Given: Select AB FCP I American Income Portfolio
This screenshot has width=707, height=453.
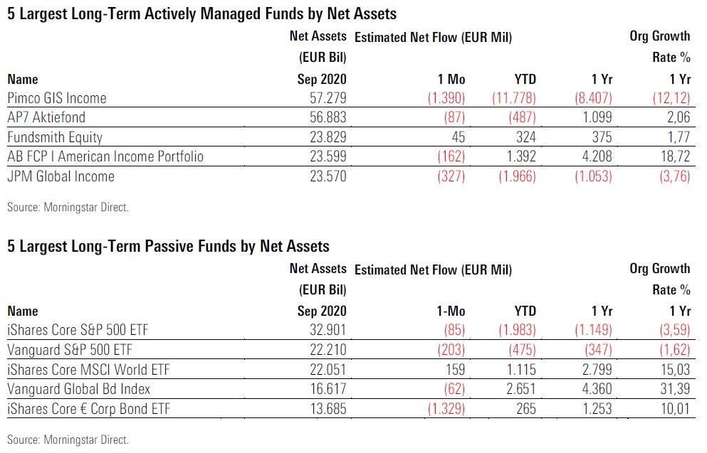Looking at the screenshot, I should tap(105, 156).
